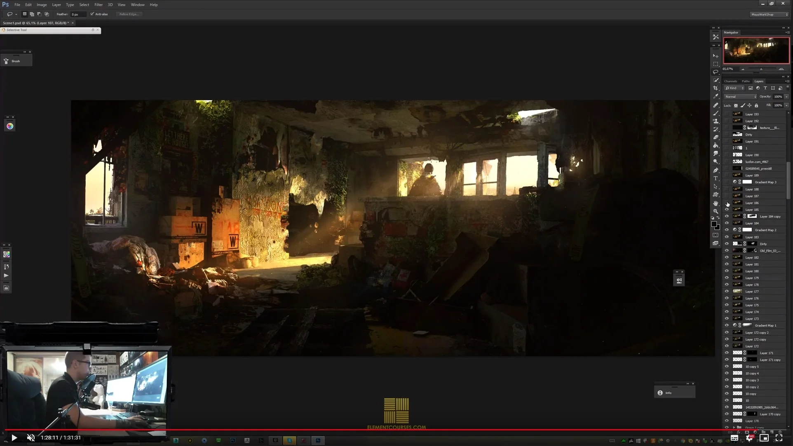Image resolution: width=793 pixels, height=446 pixels.
Task: Open the Opacity slider dropdown arrow
Action: [786, 97]
